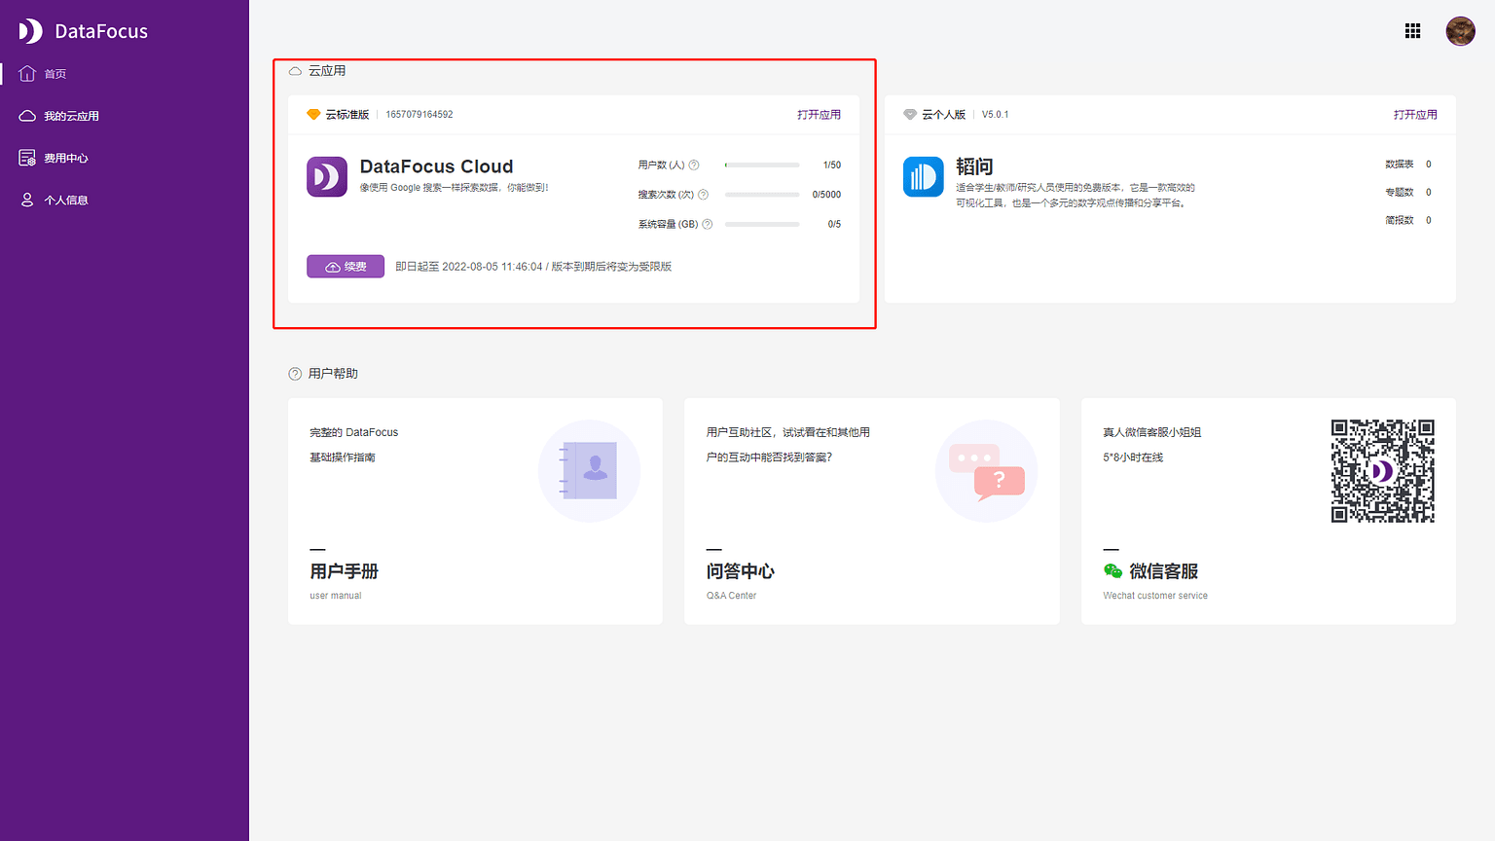
Task: Click the 用户数 progress bar showing 1/50
Action: pos(762,165)
